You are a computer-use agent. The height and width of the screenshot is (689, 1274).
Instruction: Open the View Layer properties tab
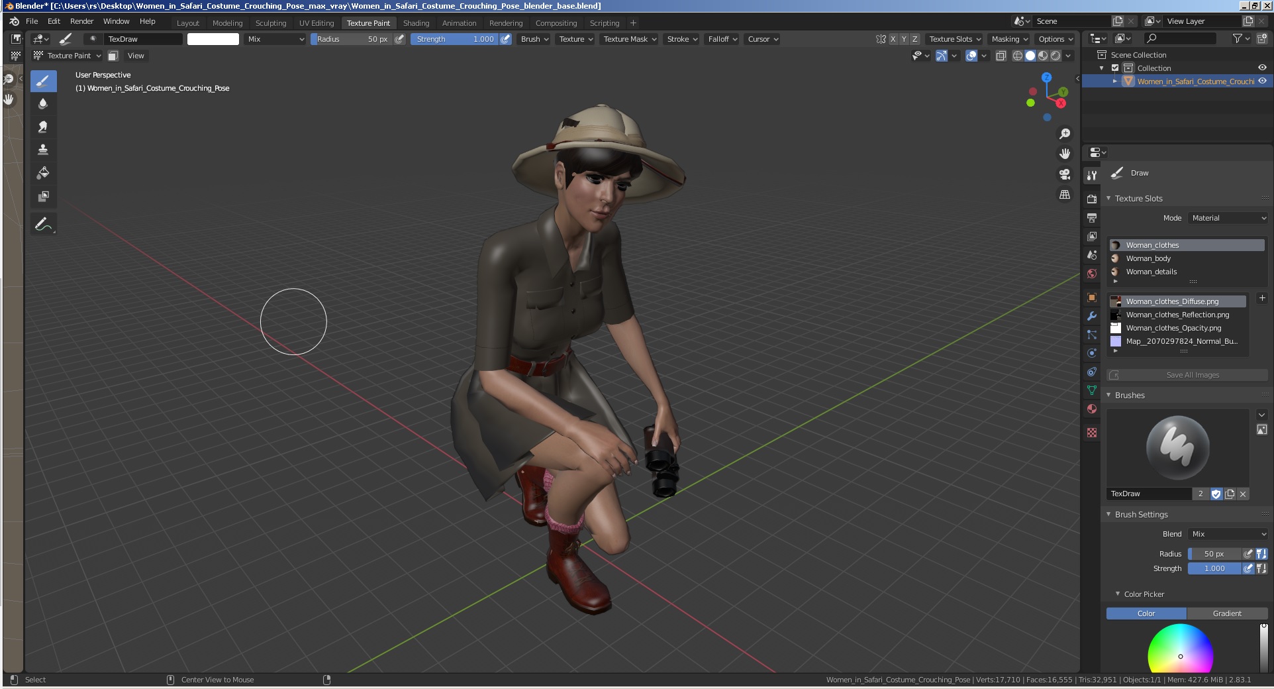[1092, 236]
